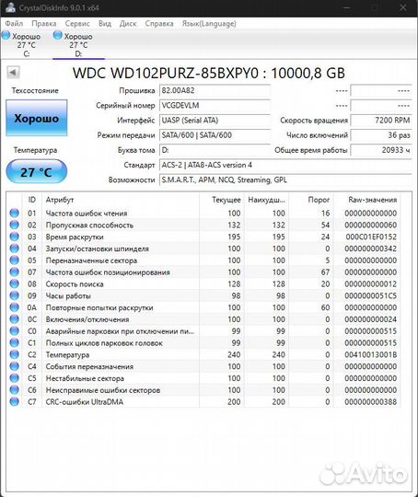Click status icon of Пропускная способность row
Viewport: 418px width, 497px height.
point(15,225)
